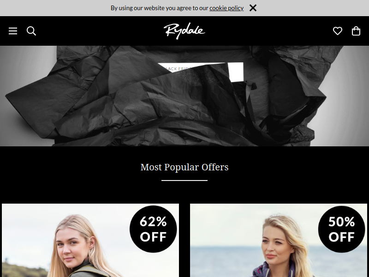Open the Black Friday hero banner
Image resolution: width=369 pixels, height=277 pixels.
click(184, 96)
